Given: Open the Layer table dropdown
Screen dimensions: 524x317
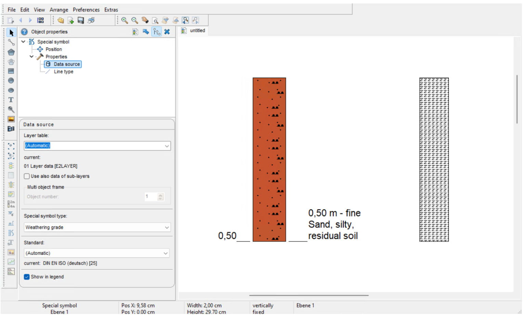Looking at the screenshot, I should coord(167,146).
